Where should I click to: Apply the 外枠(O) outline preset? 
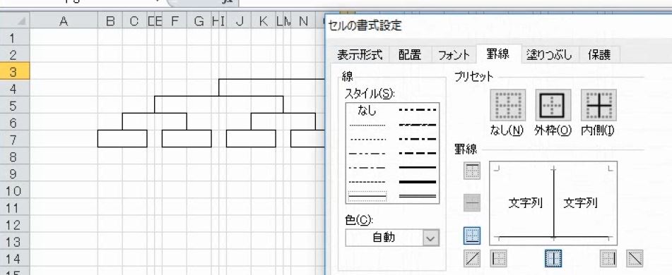[553, 105]
